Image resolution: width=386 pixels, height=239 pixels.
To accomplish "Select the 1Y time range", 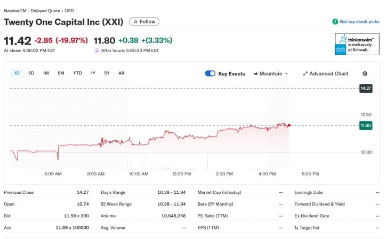I will [93, 73].
